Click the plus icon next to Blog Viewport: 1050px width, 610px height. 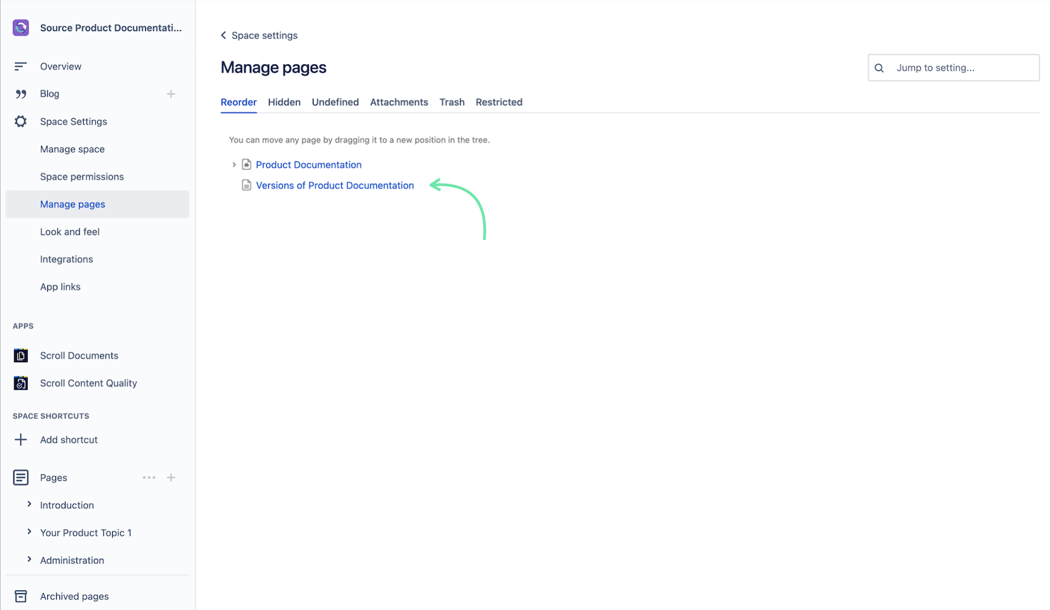click(171, 94)
